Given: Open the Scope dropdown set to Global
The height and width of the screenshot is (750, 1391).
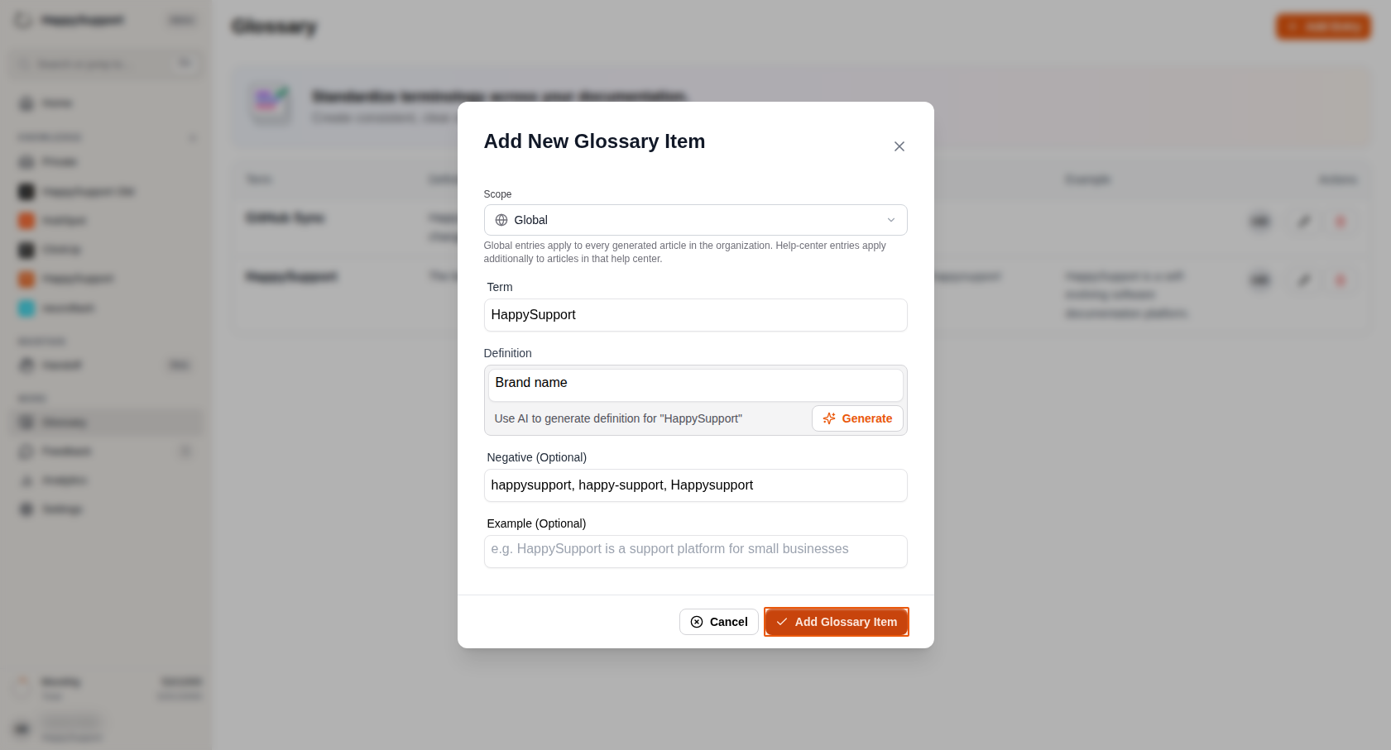Looking at the screenshot, I should click(695, 220).
